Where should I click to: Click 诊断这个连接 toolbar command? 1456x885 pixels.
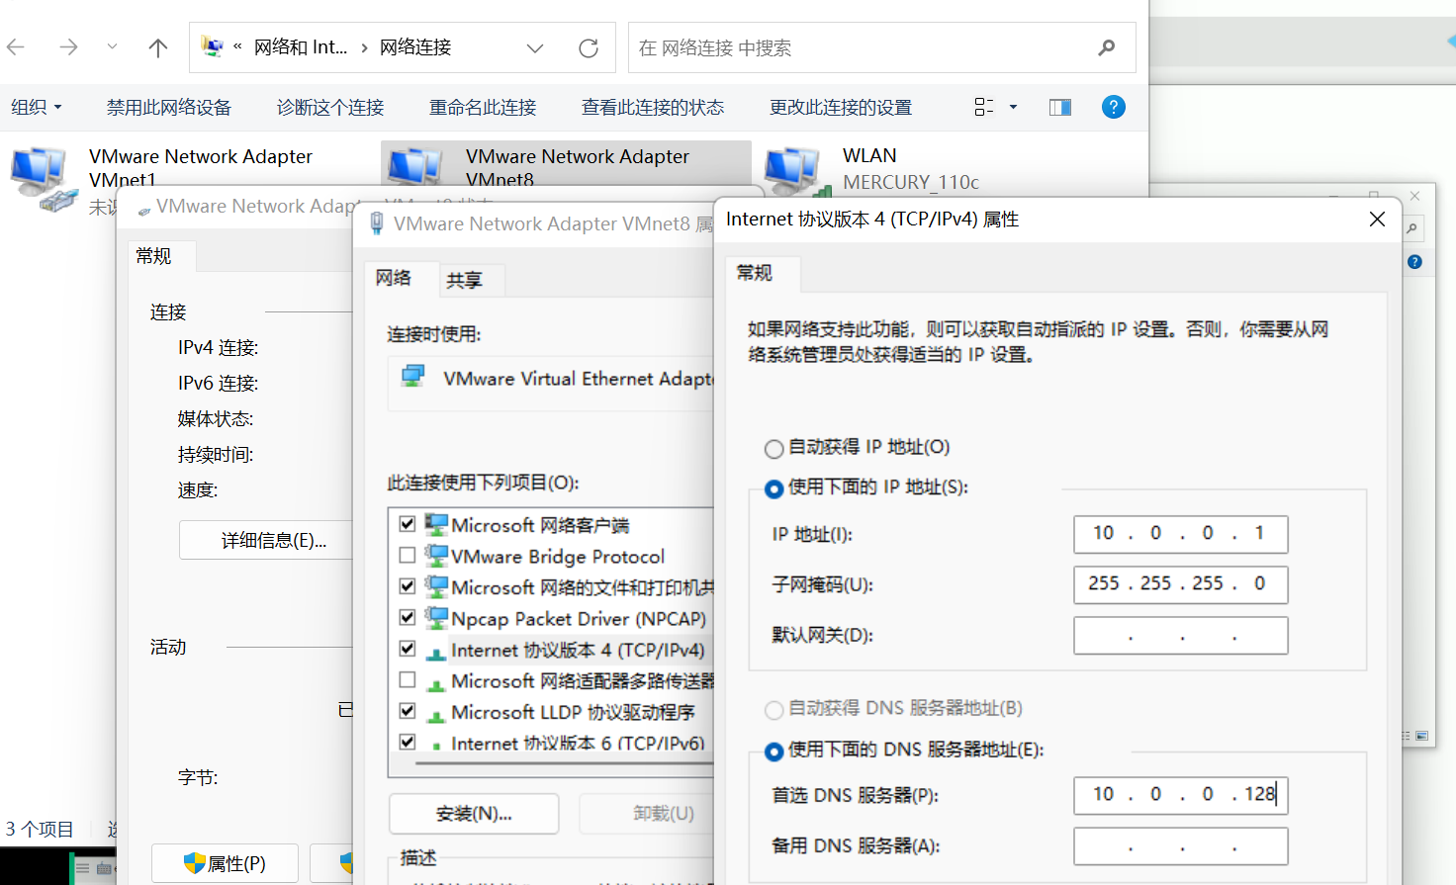point(330,107)
